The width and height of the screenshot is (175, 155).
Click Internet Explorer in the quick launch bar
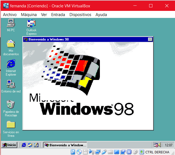[24, 145]
